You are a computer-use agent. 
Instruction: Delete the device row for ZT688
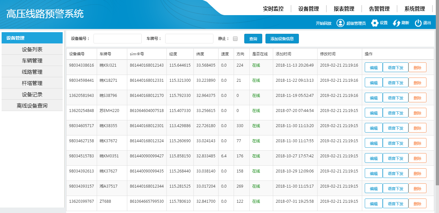click(x=417, y=204)
